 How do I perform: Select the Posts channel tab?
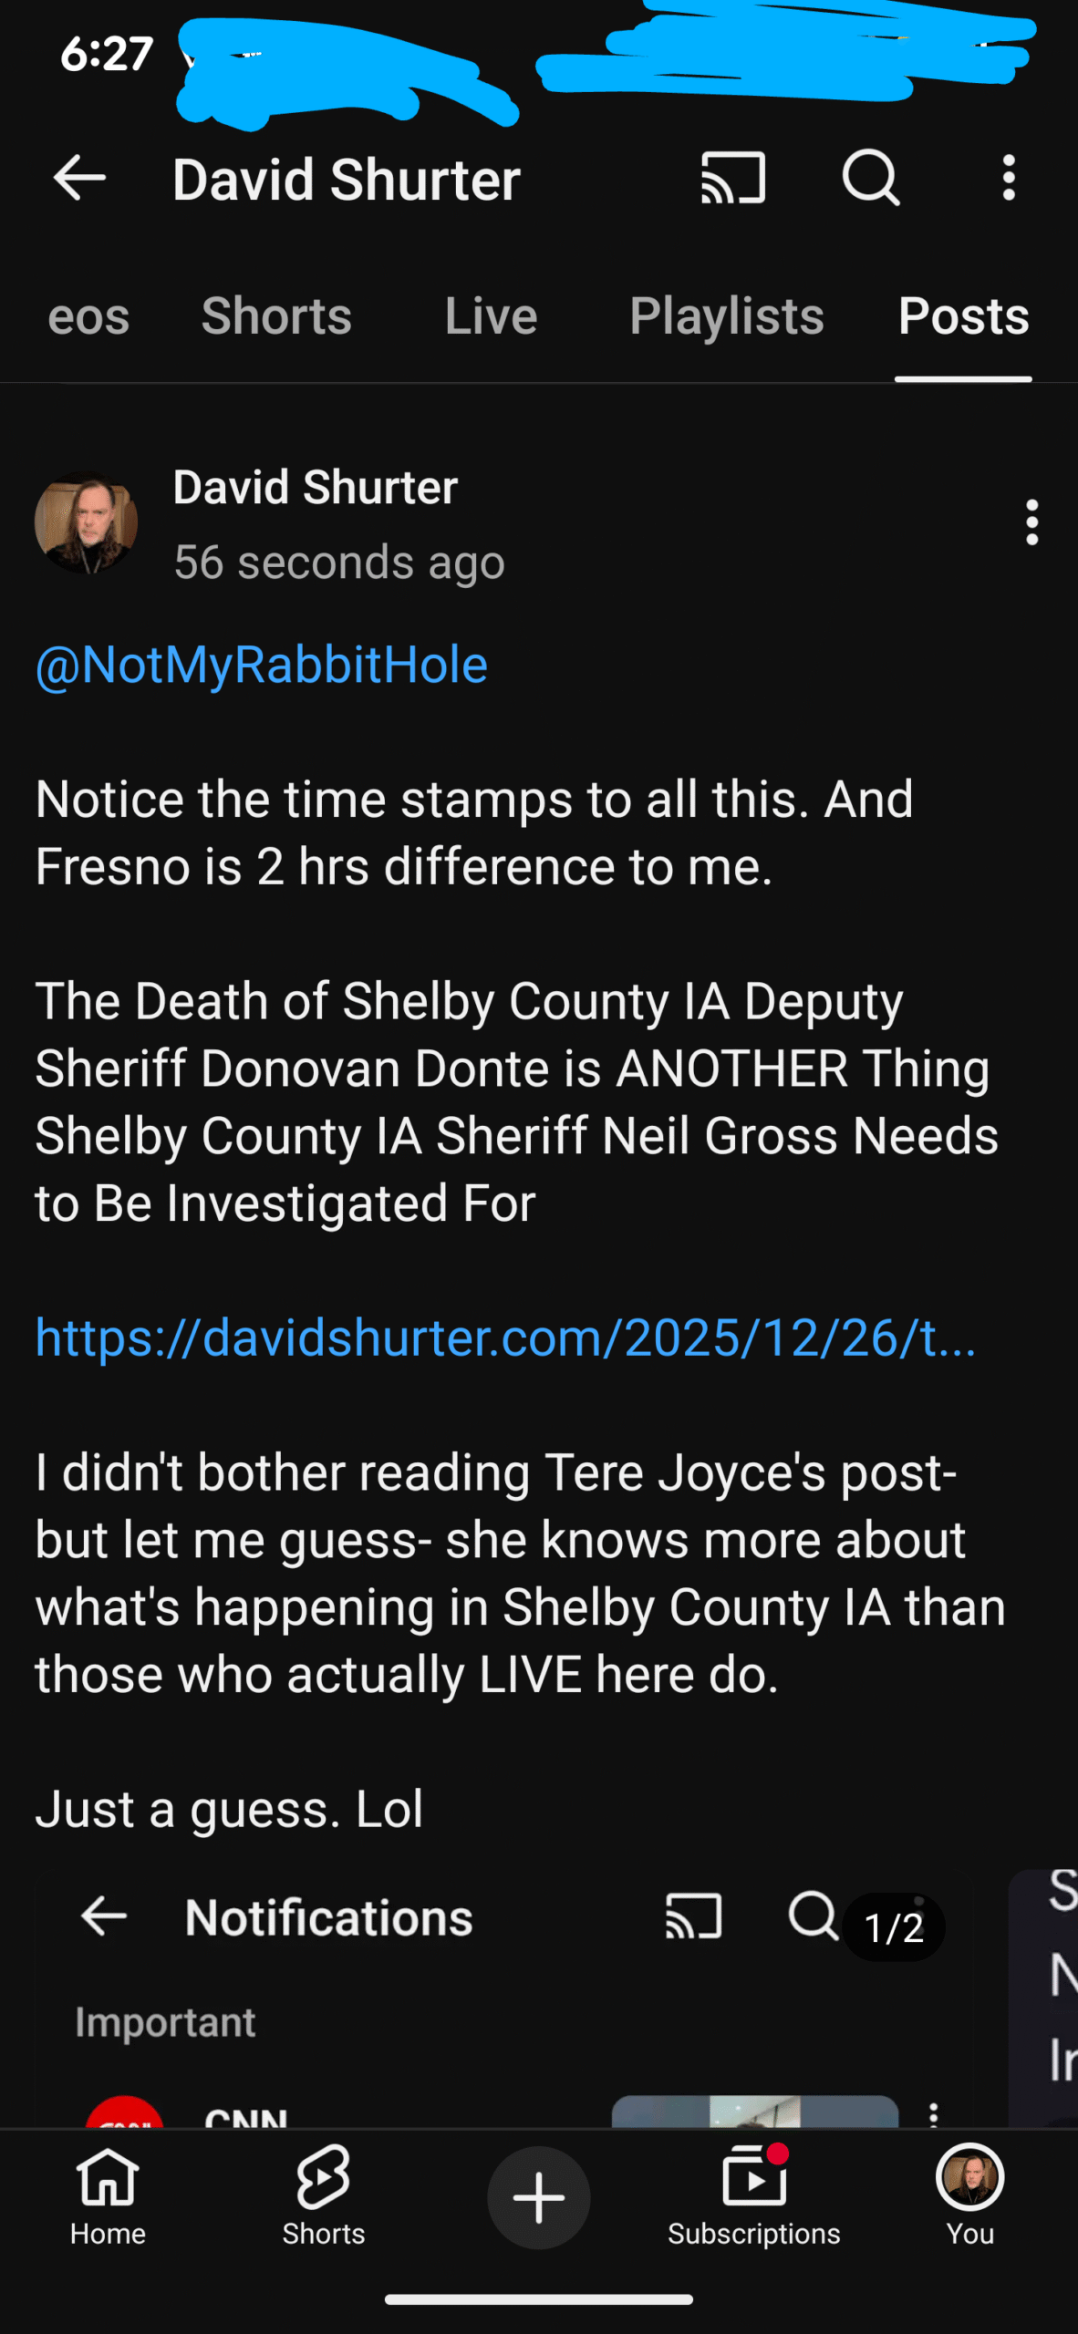tap(963, 316)
